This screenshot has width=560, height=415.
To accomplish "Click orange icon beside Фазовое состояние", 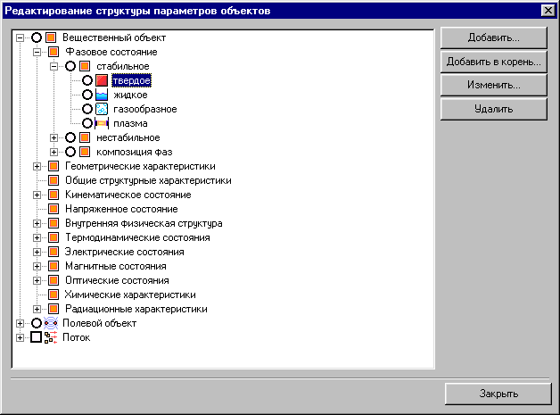I will pyautogui.click(x=54, y=52).
